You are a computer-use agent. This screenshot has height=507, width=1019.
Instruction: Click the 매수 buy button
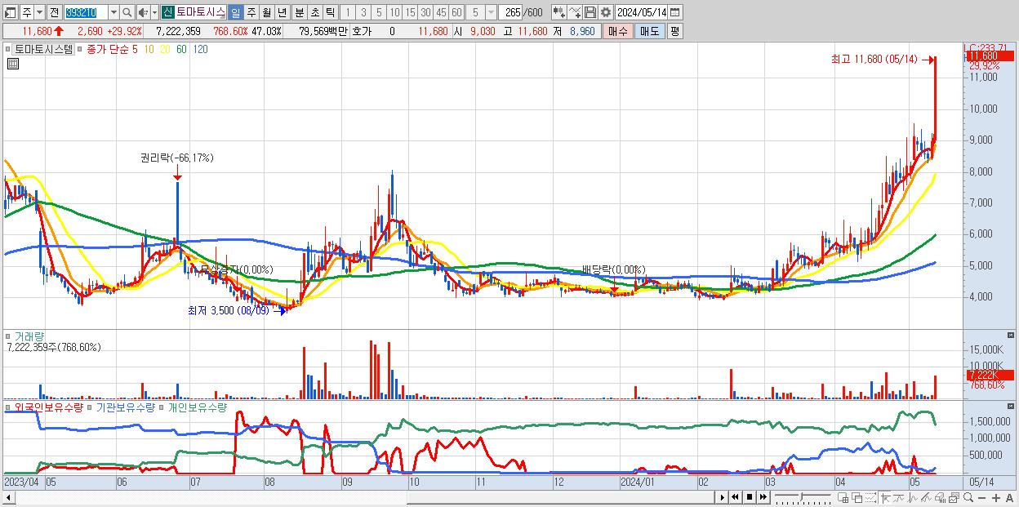tap(618, 31)
